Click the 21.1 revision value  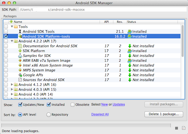pyautogui.click(x=120, y=31)
